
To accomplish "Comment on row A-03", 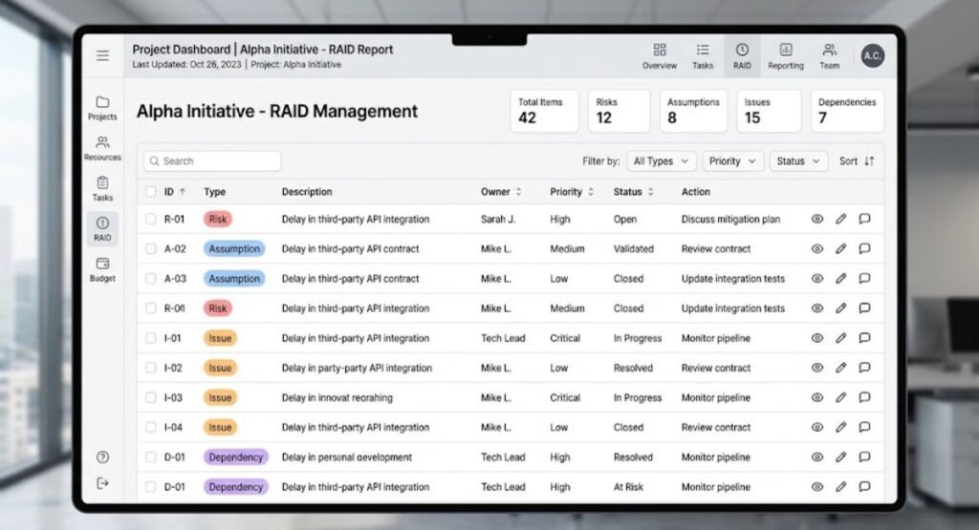I will (864, 278).
